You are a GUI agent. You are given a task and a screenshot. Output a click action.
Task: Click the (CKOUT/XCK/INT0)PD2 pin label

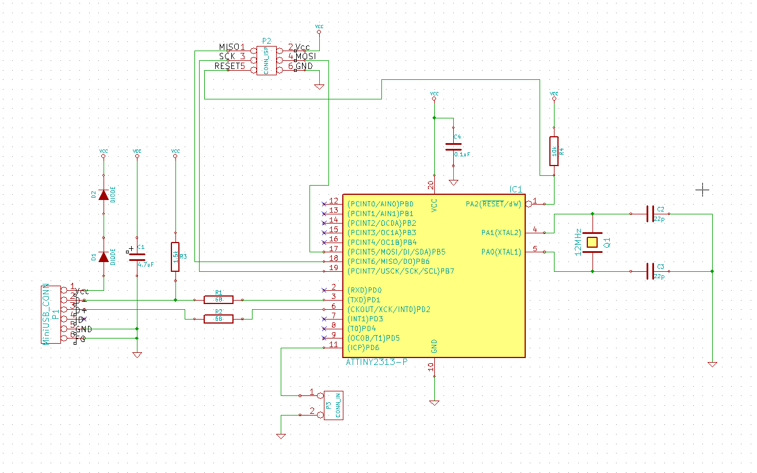(389, 309)
